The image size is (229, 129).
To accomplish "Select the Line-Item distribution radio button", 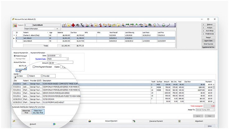I will tap(15, 77).
